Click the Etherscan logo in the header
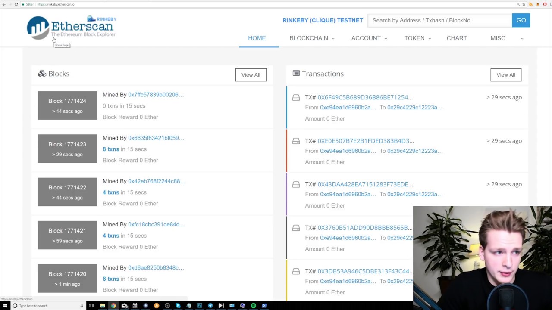The height and width of the screenshot is (310, 552). (x=71, y=28)
